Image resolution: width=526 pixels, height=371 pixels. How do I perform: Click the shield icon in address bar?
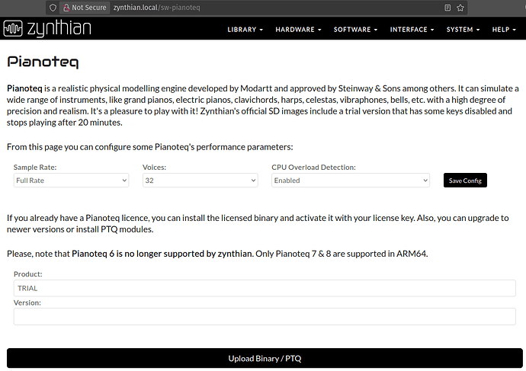53,8
